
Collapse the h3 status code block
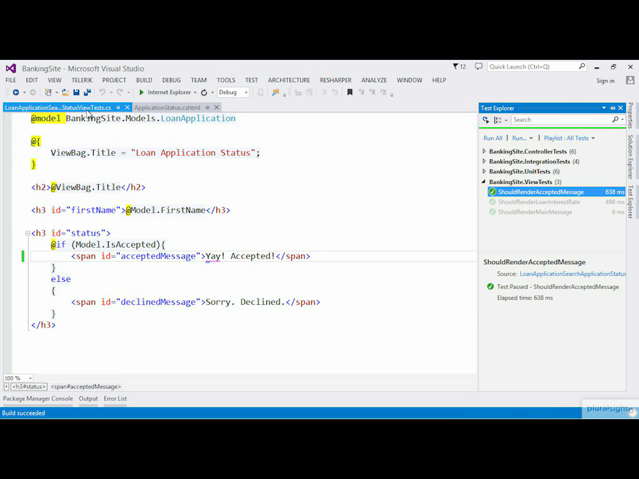pos(27,233)
